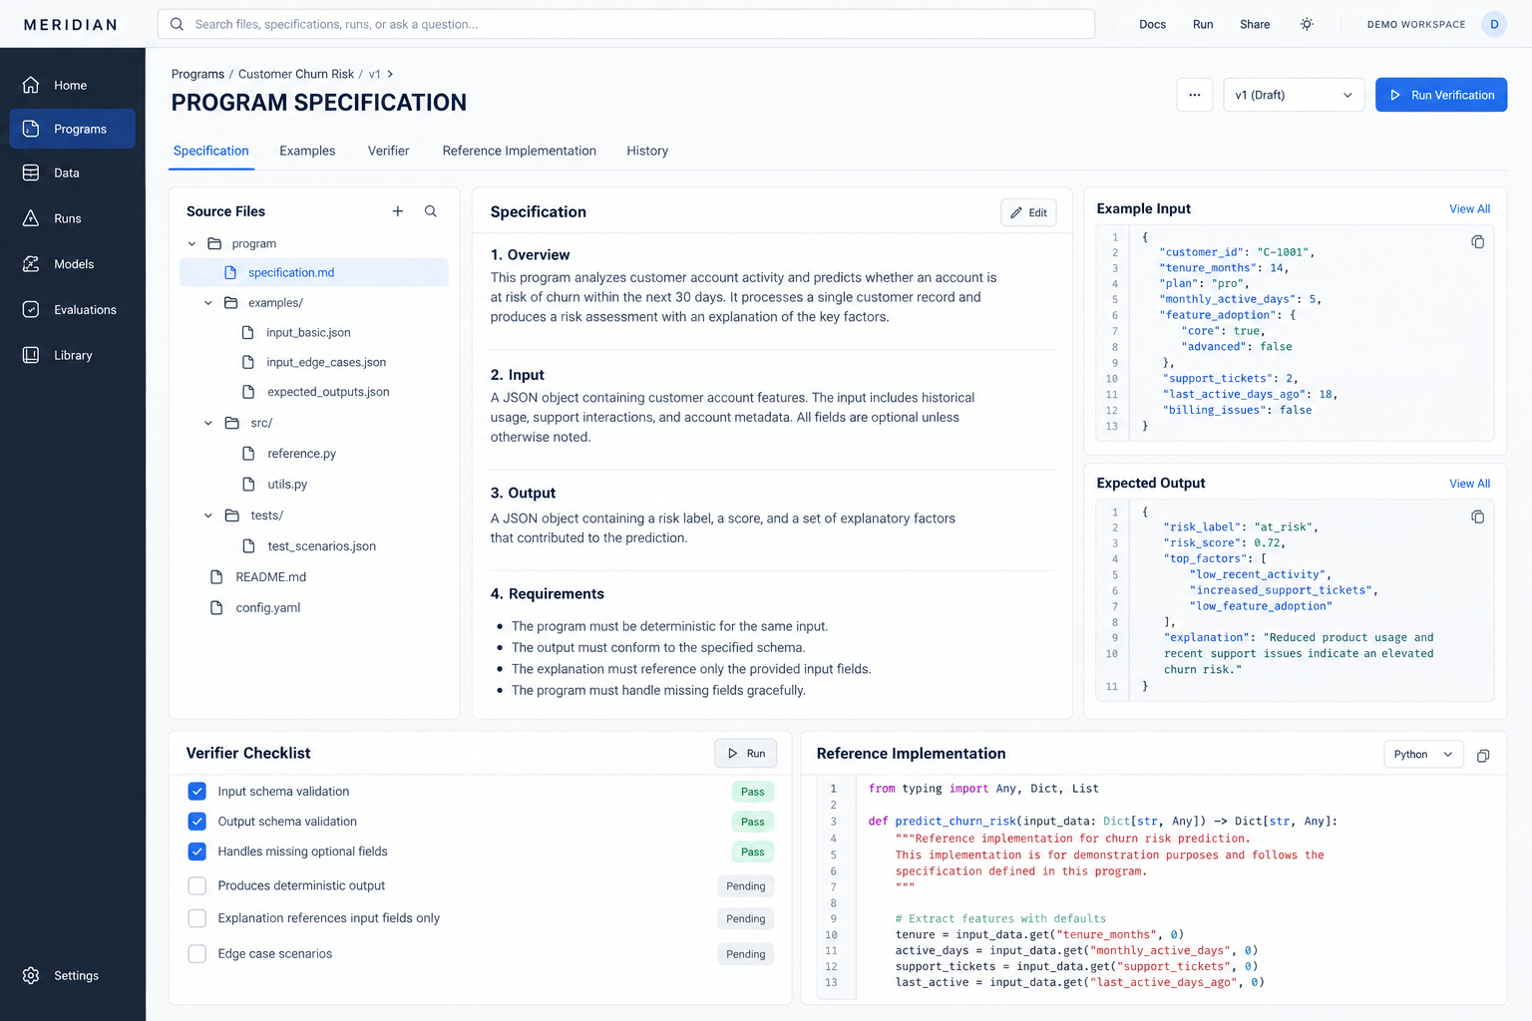The height and width of the screenshot is (1021, 1532).
Task: Open Docs in the top bar
Action: tap(1152, 24)
